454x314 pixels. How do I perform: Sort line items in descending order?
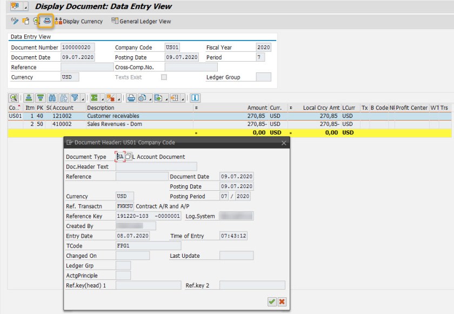pos(39,98)
